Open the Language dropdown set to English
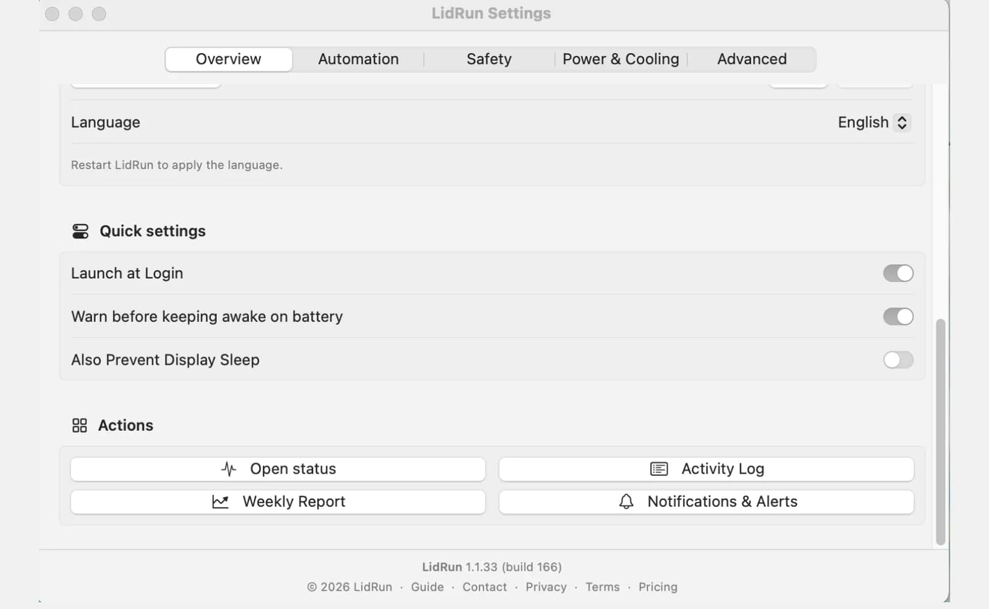This screenshot has width=989, height=609. coord(874,122)
